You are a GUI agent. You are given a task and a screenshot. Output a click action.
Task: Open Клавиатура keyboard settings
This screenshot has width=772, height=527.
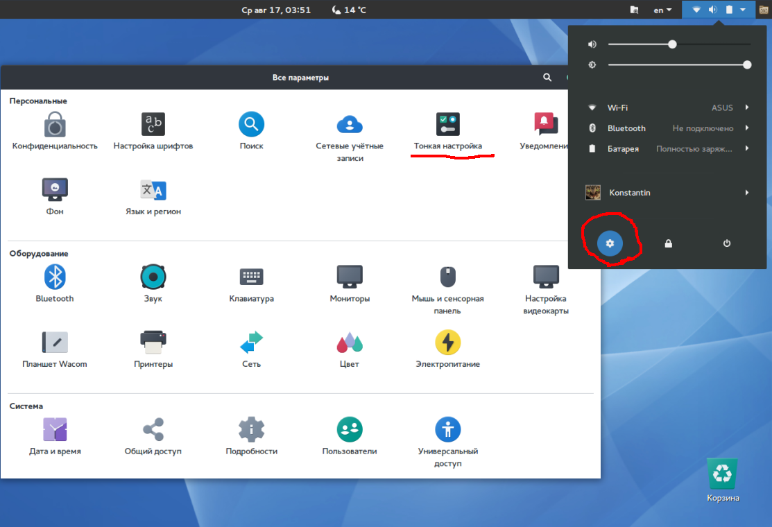(251, 283)
